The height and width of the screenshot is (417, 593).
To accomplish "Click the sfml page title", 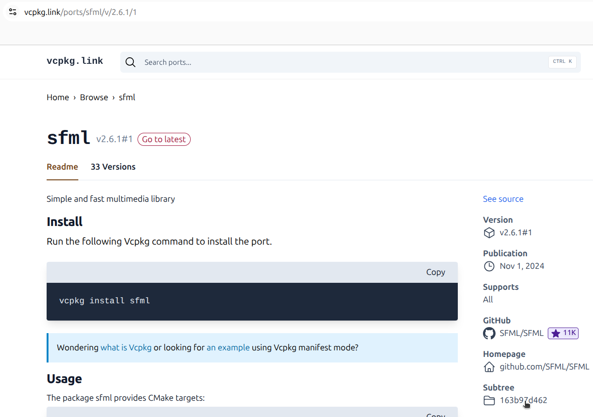I will click(68, 138).
